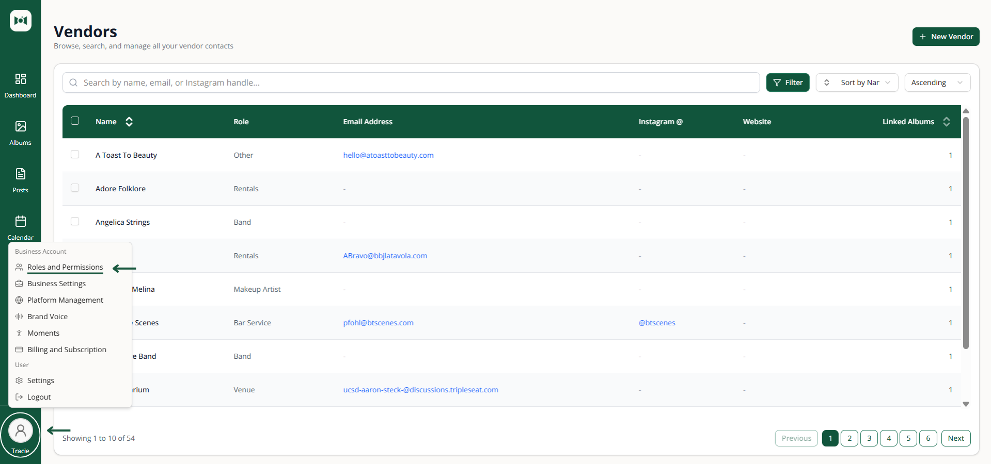Open the Posts sidebar icon

[x=21, y=174]
